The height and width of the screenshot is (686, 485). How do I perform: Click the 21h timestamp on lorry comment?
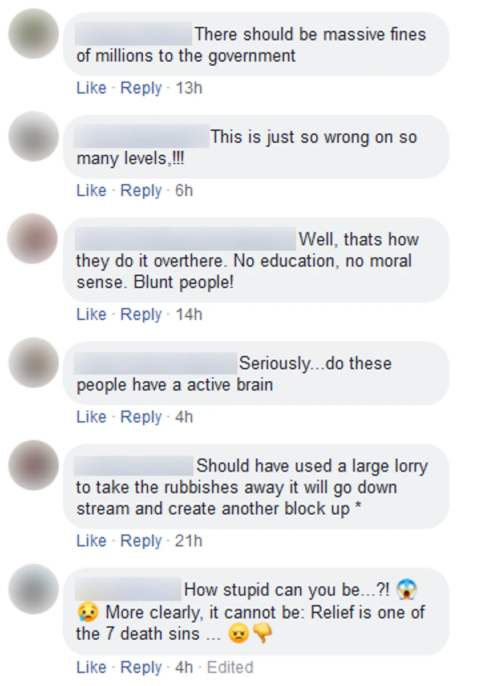(x=188, y=540)
